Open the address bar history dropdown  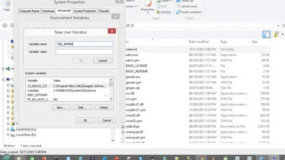pos(278,26)
